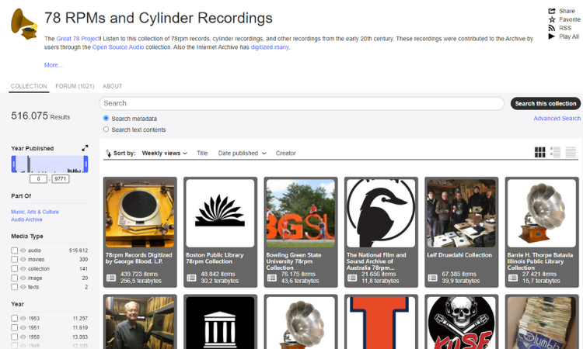This screenshot has height=349, width=583.
Task: Click list icon on National Film Australia card
Action: tap(352, 278)
